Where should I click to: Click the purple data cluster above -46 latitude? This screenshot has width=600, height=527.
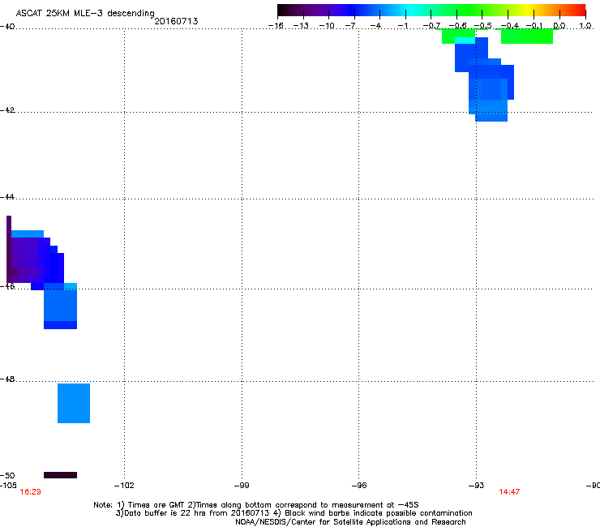pos(28,260)
